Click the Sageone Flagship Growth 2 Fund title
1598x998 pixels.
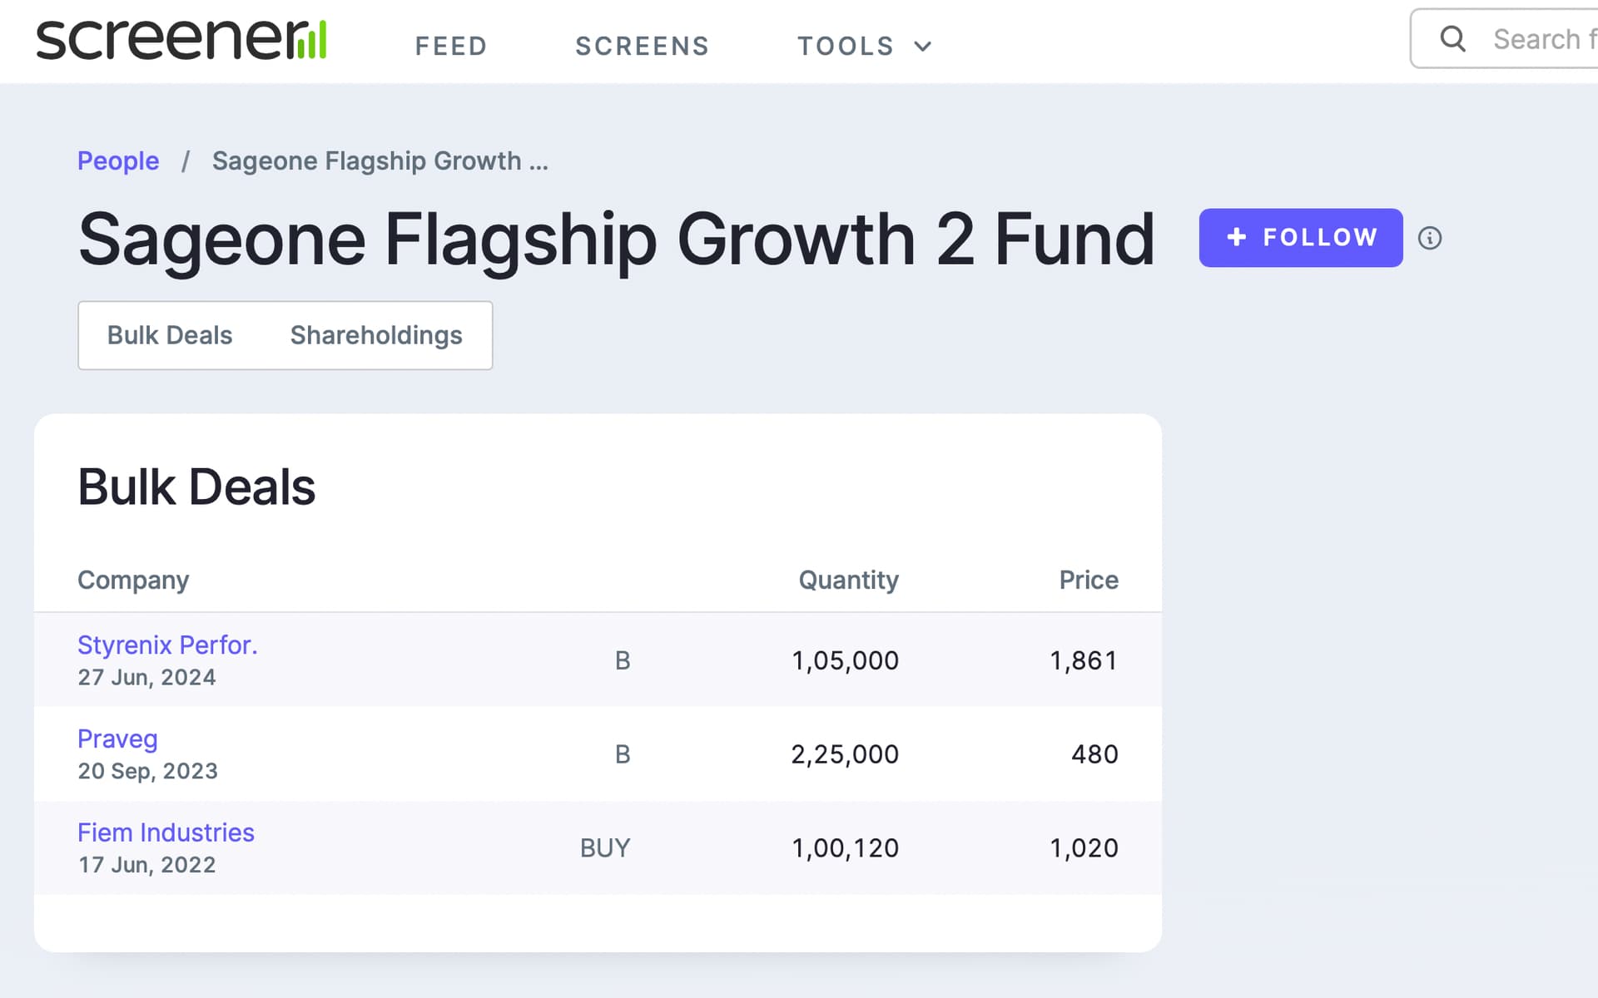(616, 240)
